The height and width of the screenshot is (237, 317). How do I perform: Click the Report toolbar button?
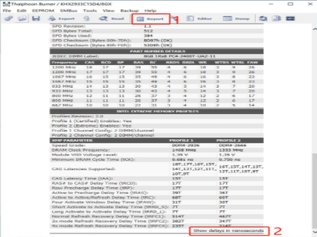pos(150,19)
